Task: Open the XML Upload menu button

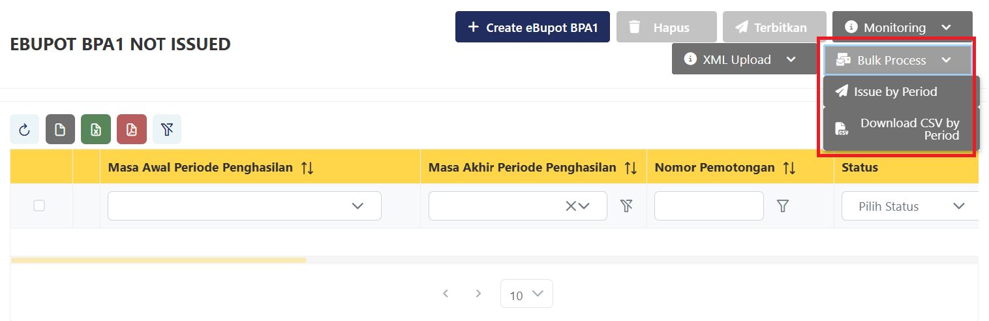Action: coord(740,59)
